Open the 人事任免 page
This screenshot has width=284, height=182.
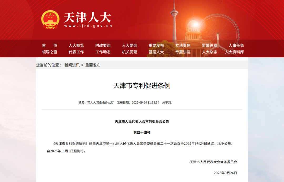tap(236, 45)
